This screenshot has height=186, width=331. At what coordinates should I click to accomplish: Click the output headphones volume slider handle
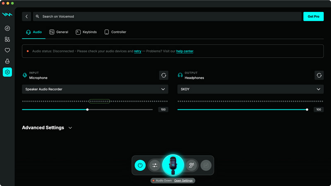coord(307,110)
